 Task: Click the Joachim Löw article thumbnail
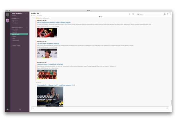coord(47,54)
